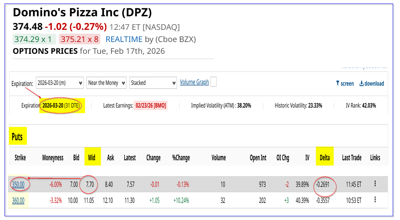Click the REALTIME quote link
400x220 pixels.
124,39
